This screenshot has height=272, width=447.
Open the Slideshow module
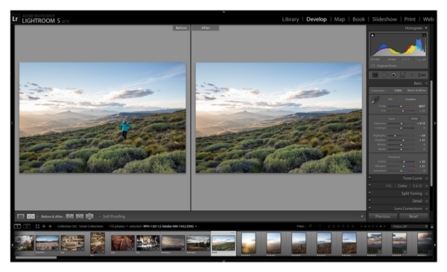(x=384, y=19)
